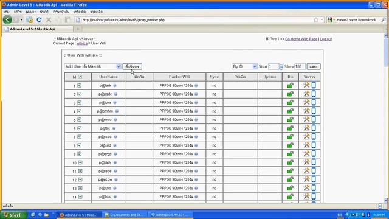Click the page vertical scrollbar
This screenshot has height=219, width=389.
coord(386,117)
